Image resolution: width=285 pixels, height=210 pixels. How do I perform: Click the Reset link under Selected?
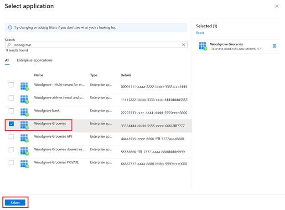[x=200, y=33]
